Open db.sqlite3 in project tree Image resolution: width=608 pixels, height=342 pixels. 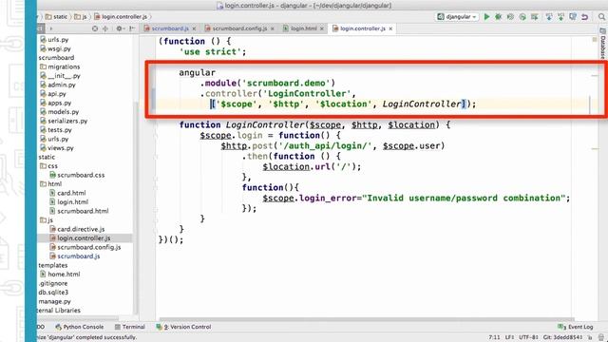[x=53, y=293]
